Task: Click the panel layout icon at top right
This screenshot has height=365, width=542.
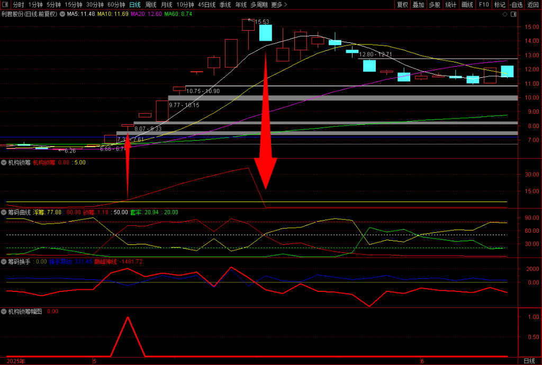Action: point(513,14)
